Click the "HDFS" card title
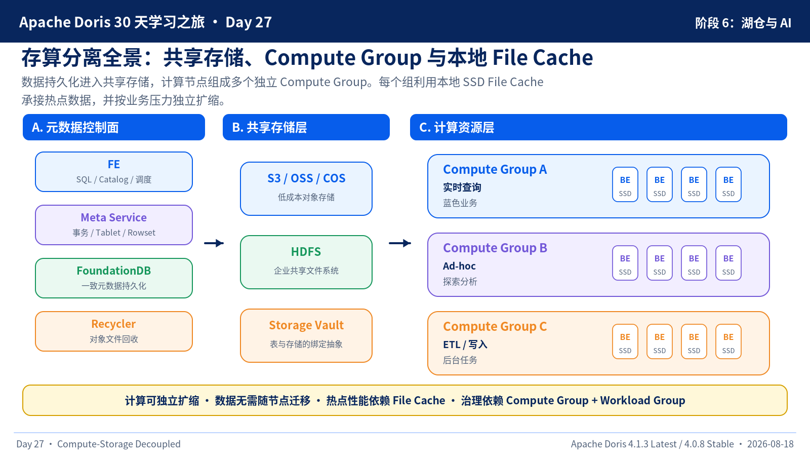 (306, 252)
